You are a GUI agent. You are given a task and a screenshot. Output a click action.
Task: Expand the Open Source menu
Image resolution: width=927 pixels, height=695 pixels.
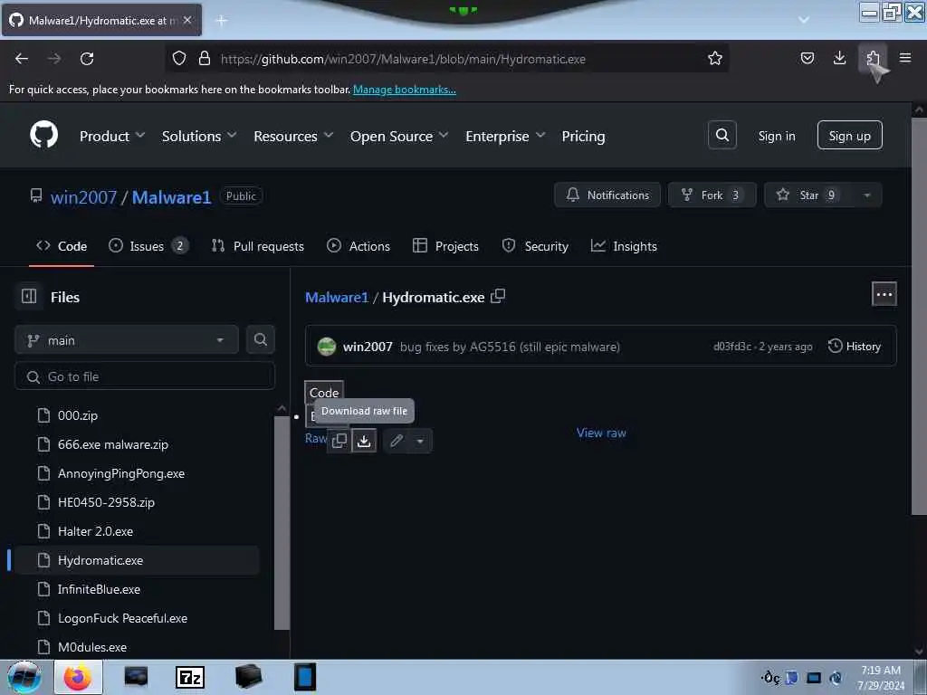coord(399,136)
